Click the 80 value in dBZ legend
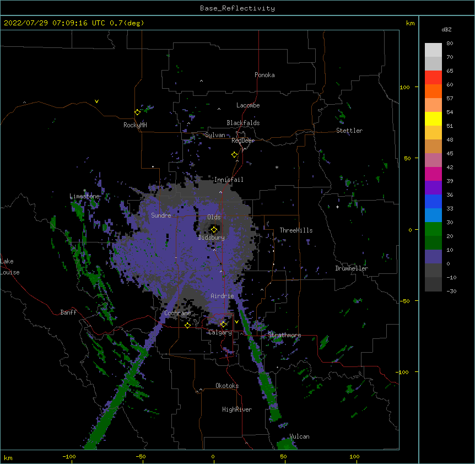475x464 pixels. tap(450, 43)
